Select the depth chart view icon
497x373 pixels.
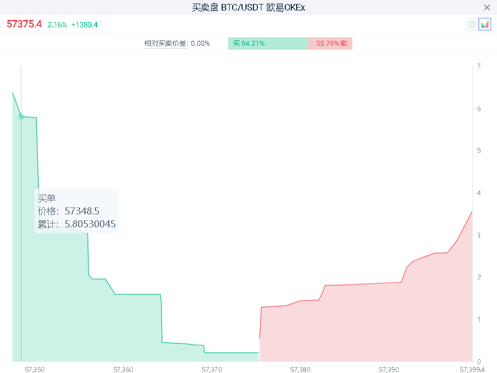click(x=485, y=24)
